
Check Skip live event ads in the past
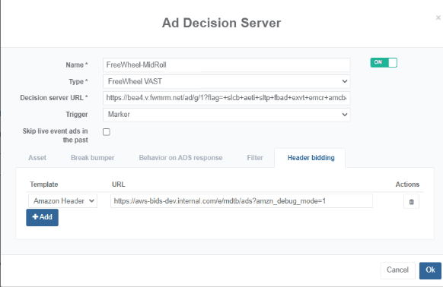(x=107, y=131)
